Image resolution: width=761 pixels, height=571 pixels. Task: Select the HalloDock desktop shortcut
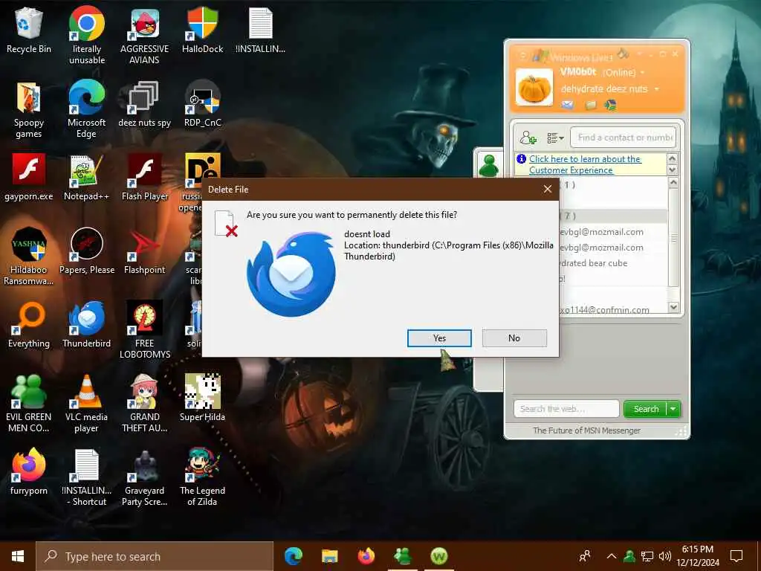tap(202, 30)
